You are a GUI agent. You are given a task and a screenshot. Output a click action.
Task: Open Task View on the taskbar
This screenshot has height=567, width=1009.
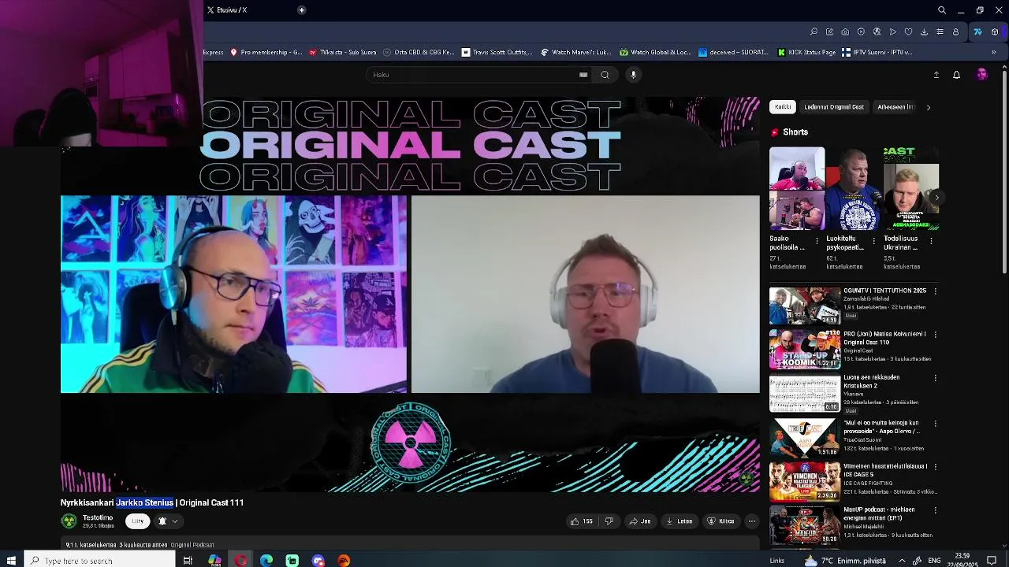[188, 561]
